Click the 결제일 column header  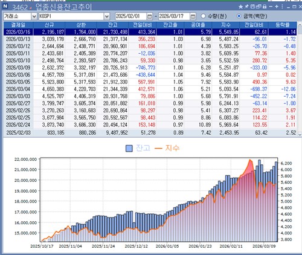(x=18, y=25)
